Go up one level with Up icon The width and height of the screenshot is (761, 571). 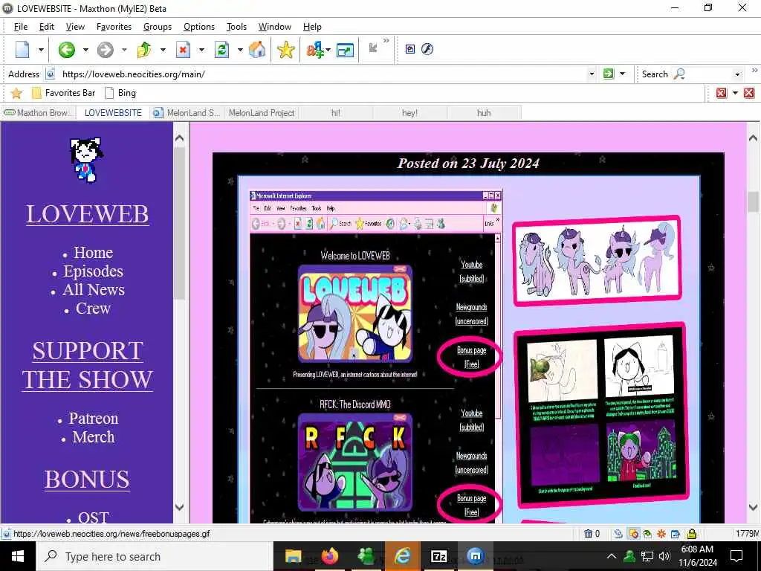(x=144, y=50)
